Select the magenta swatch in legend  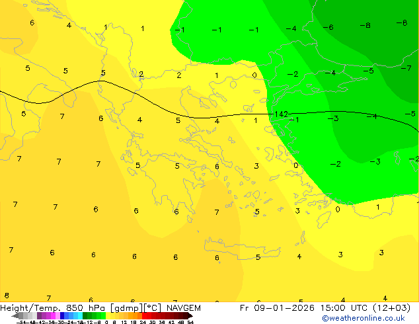point(53,315)
